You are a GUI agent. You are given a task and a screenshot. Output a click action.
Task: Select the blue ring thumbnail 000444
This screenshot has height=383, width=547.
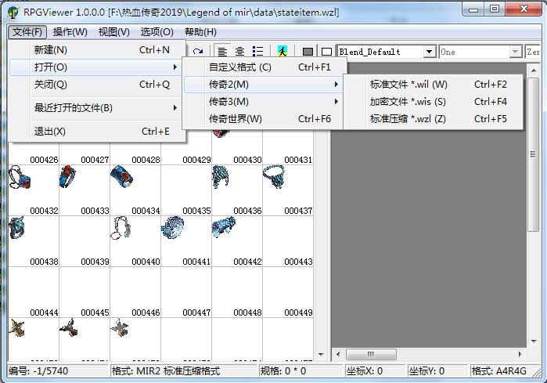[16, 228]
